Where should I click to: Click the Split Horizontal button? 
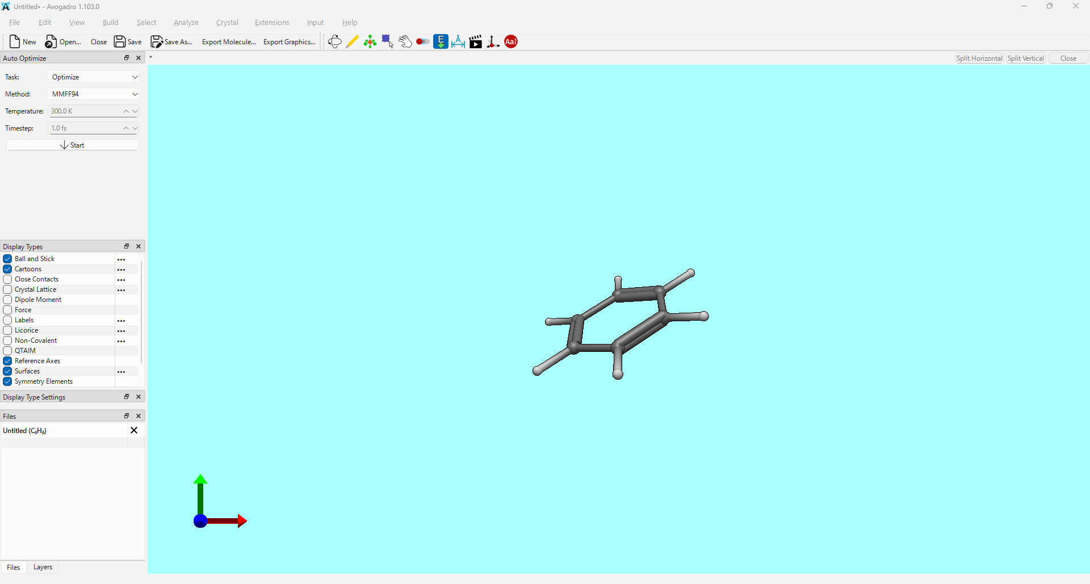[x=979, y=58]
